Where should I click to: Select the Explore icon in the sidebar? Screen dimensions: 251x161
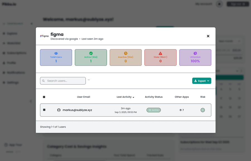[x=4, y=33]
